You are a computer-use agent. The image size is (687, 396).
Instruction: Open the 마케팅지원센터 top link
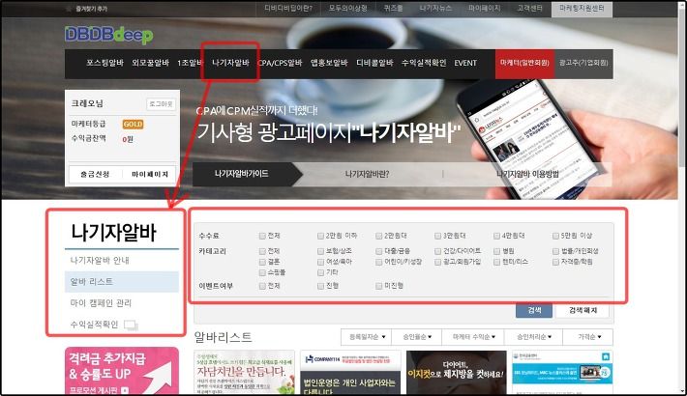[582, 9]
